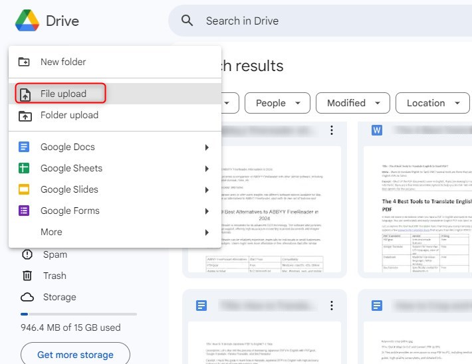Click the Storage cloud icon
472x364 pixels.
click(x=27, y=297)
